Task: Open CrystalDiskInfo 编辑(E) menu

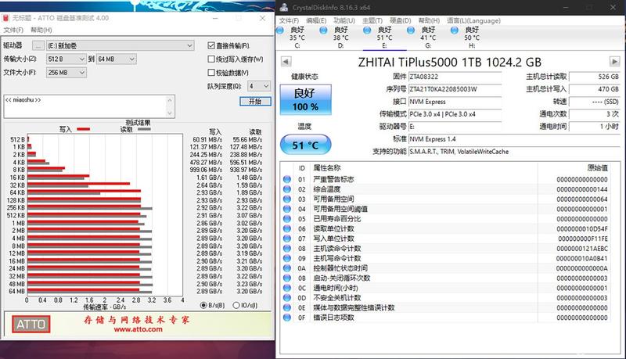Action: (316, 21)
